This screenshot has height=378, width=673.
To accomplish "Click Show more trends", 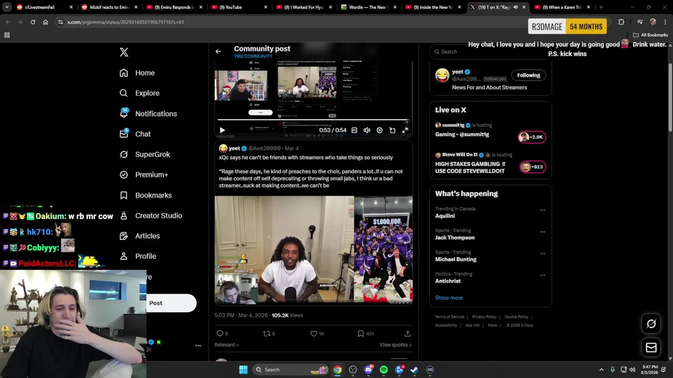I will [448, 298].
